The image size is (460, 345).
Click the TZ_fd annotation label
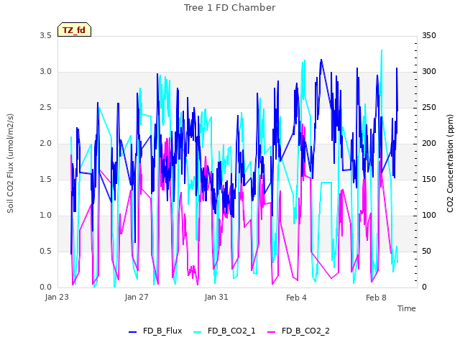coord(74,29)
